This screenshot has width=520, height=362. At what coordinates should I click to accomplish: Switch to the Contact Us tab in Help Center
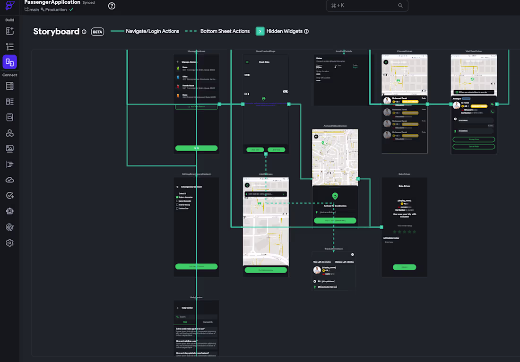[x=208, y=322]
